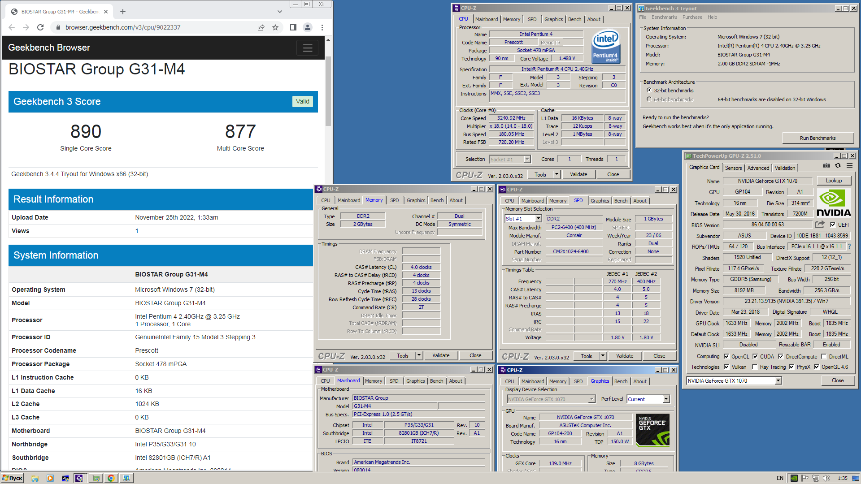This screenshot has width=861, height=484.
Task: Click Lookup button in GPU-Z
Action: tap(834, 181)
